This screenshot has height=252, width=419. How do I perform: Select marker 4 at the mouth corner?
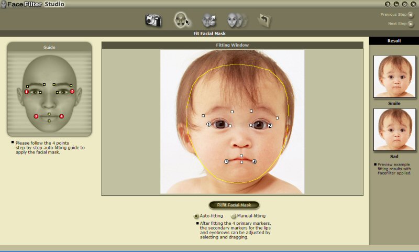255,162
